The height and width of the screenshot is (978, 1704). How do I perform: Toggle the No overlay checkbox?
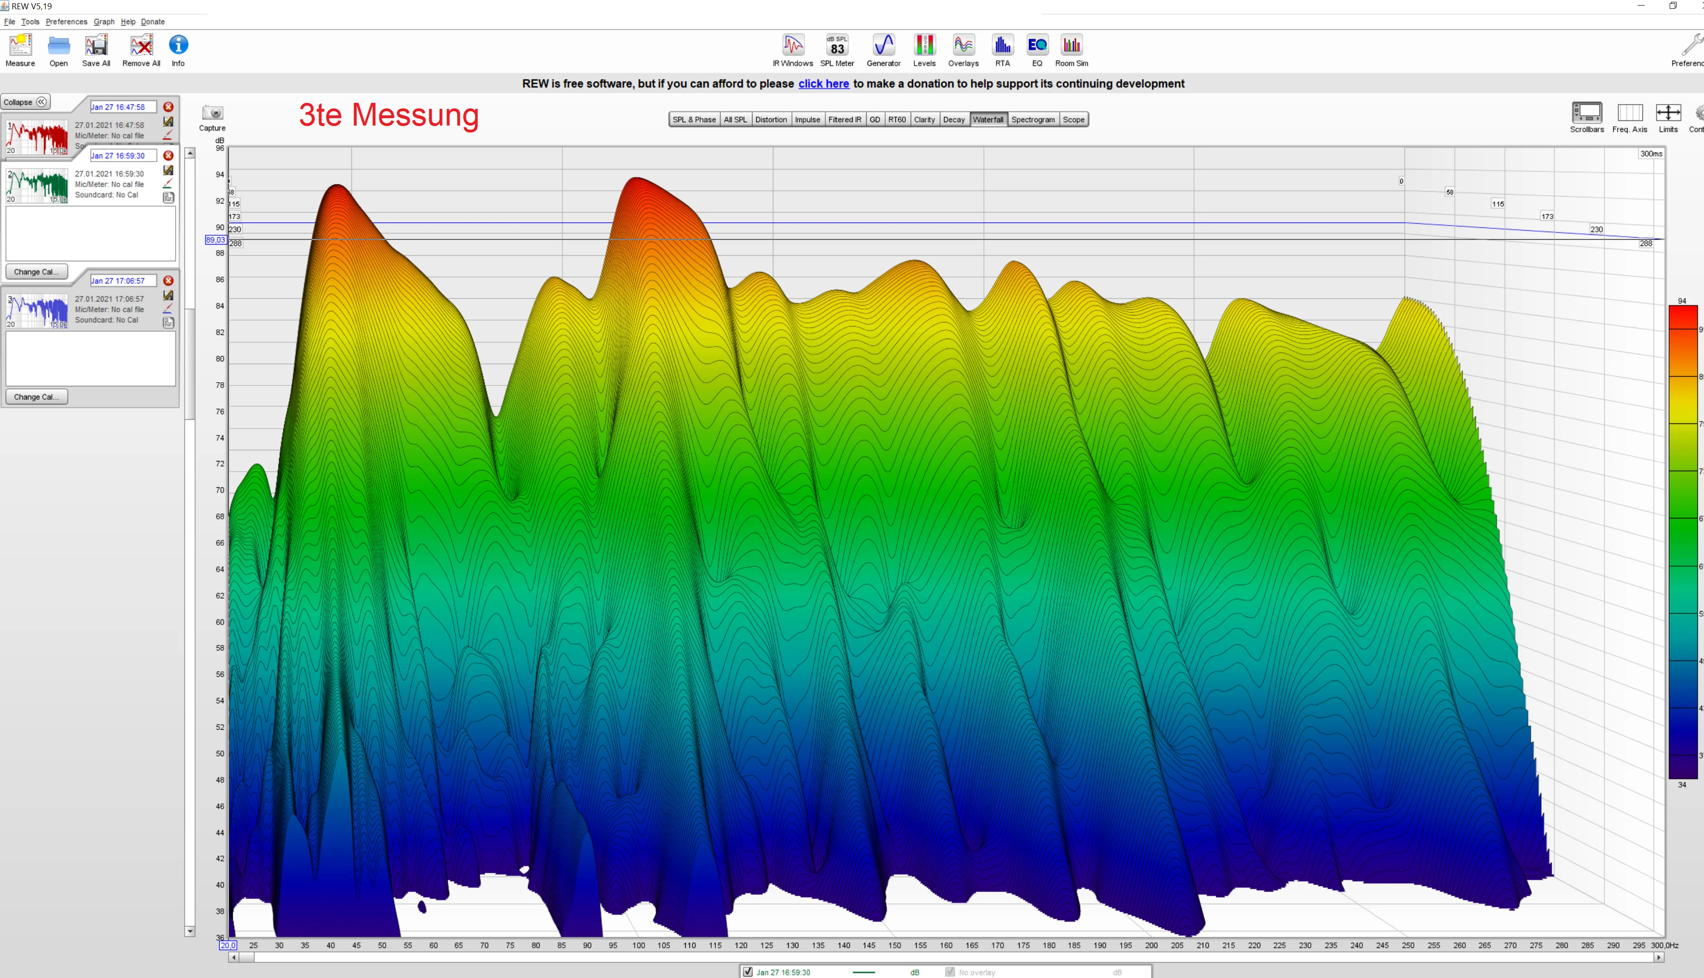coord(950,972)
